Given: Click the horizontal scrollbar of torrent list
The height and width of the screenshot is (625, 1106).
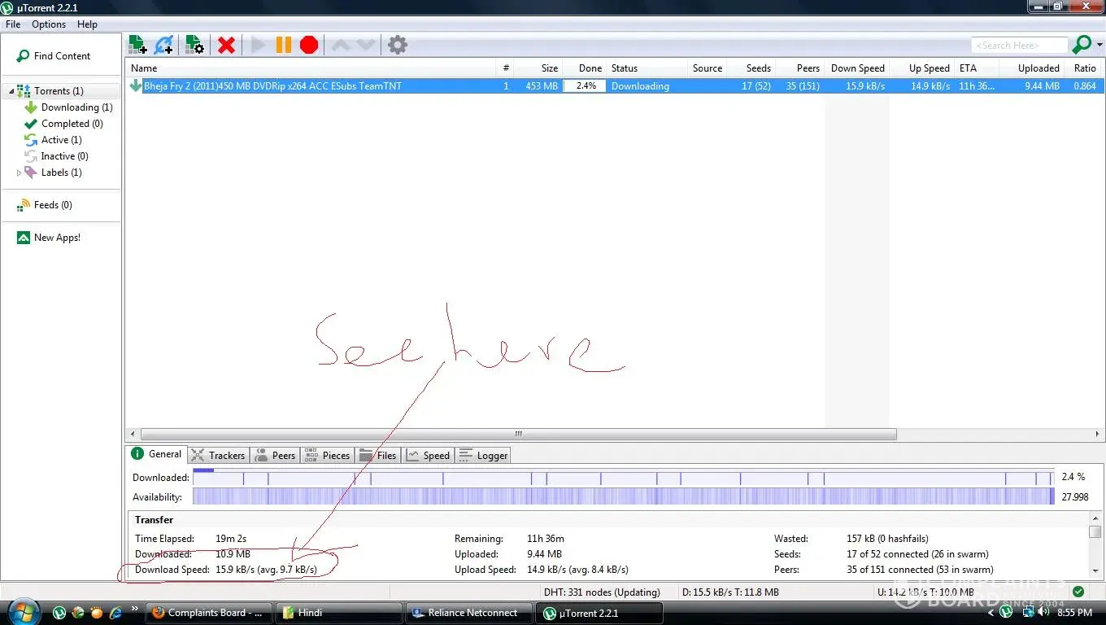Looking at the screenshot, I should tap(518, 435).
